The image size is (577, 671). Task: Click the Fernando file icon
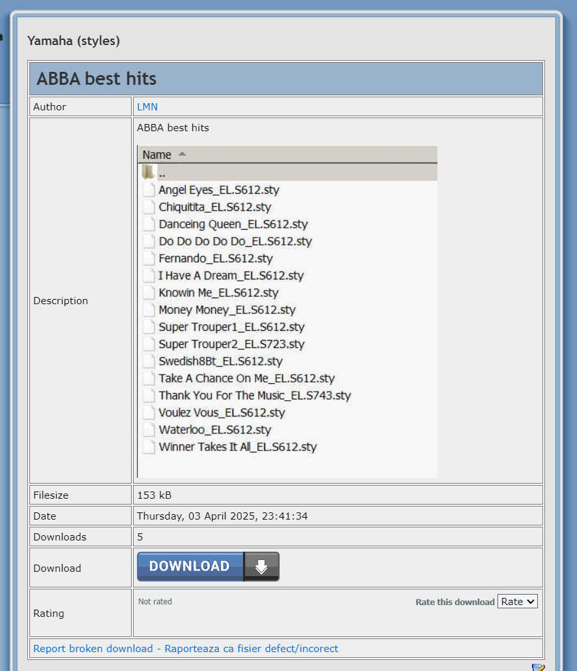point(149,258)
